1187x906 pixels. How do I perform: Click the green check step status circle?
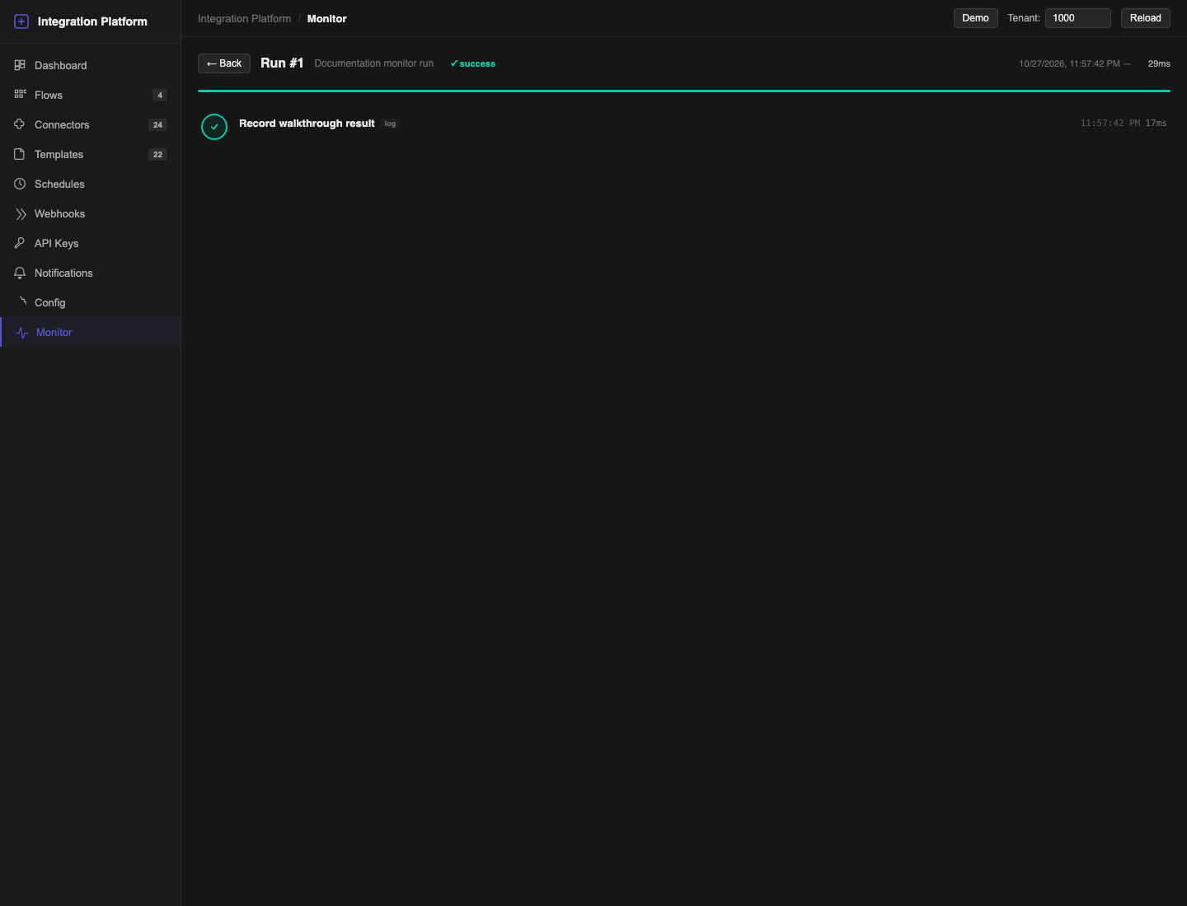[214, 127]
